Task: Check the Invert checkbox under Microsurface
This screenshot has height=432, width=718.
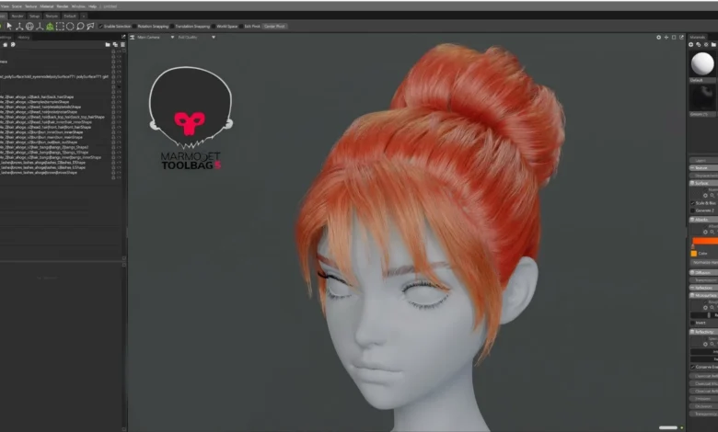Action: [x=692, y=323]
